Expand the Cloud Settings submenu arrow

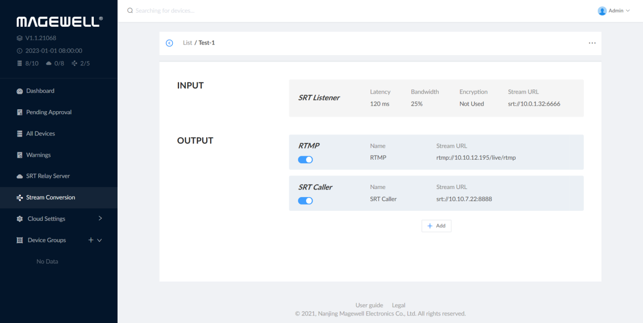click(x=100, y=218)
